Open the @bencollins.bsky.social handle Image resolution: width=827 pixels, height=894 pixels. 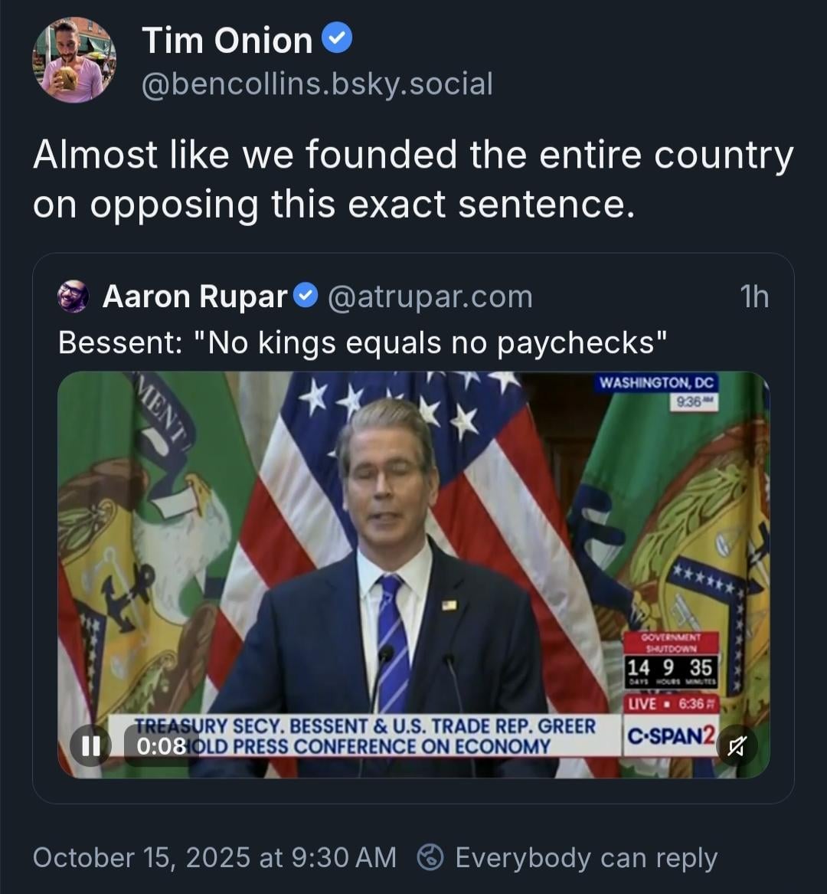click(x=317, y=84)
